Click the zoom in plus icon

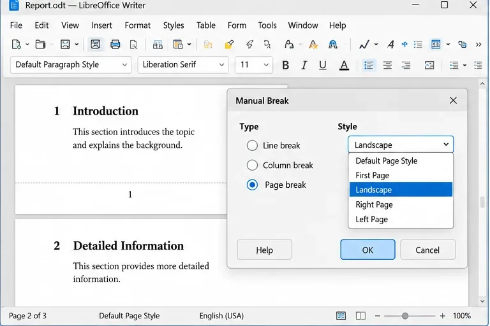tap(443, 316)
